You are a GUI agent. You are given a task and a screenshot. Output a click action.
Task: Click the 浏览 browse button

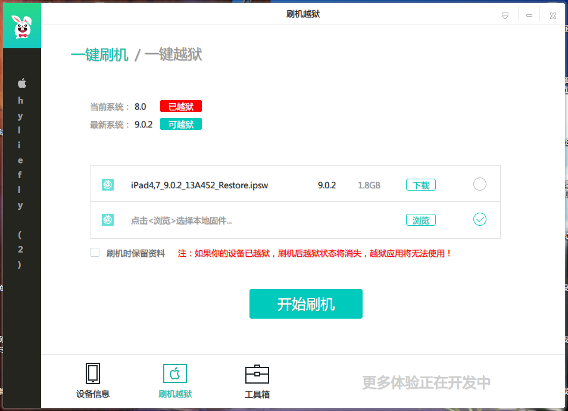pos(420,220)
